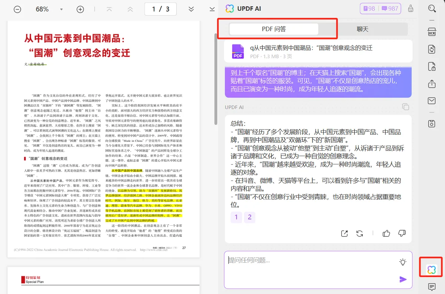Click the file title in the card
Image resolution: width=445 pixels, height=294 pixels.
[311, 48]
